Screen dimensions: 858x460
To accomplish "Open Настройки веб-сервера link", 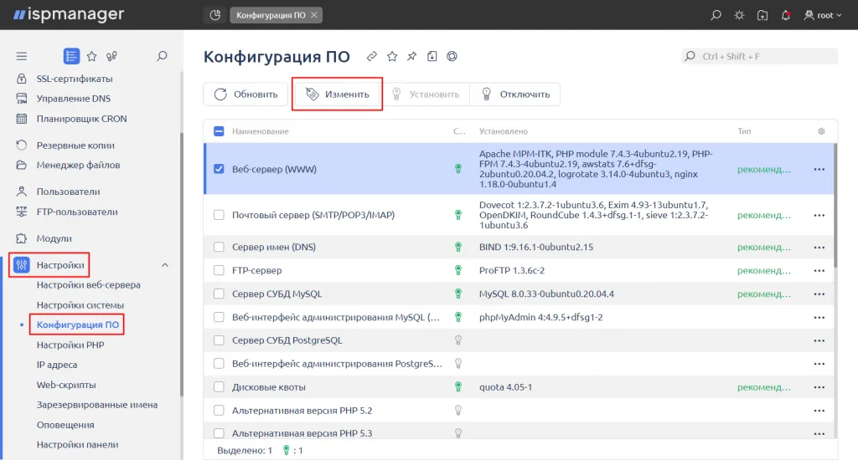I will pyautogui.click(x=89, y=284).
